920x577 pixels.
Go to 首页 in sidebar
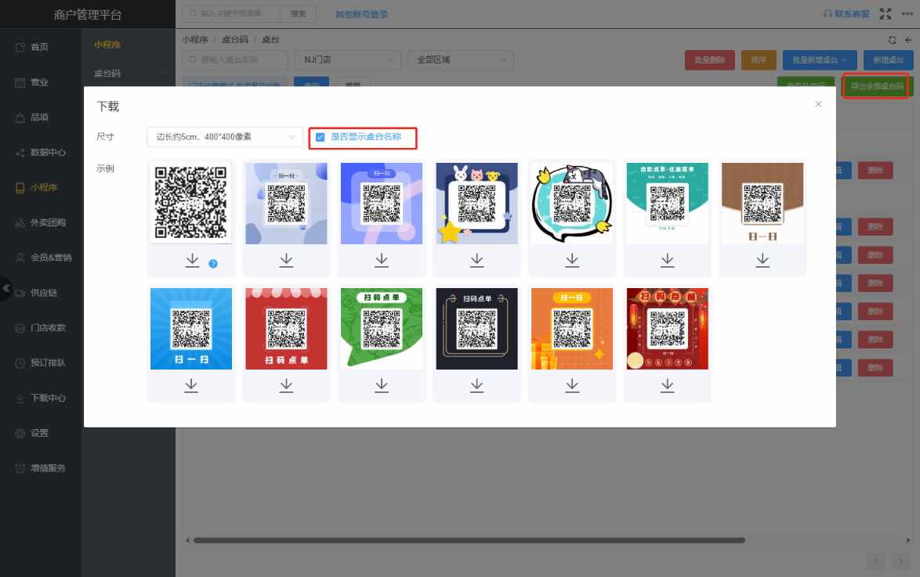point(41,47)
